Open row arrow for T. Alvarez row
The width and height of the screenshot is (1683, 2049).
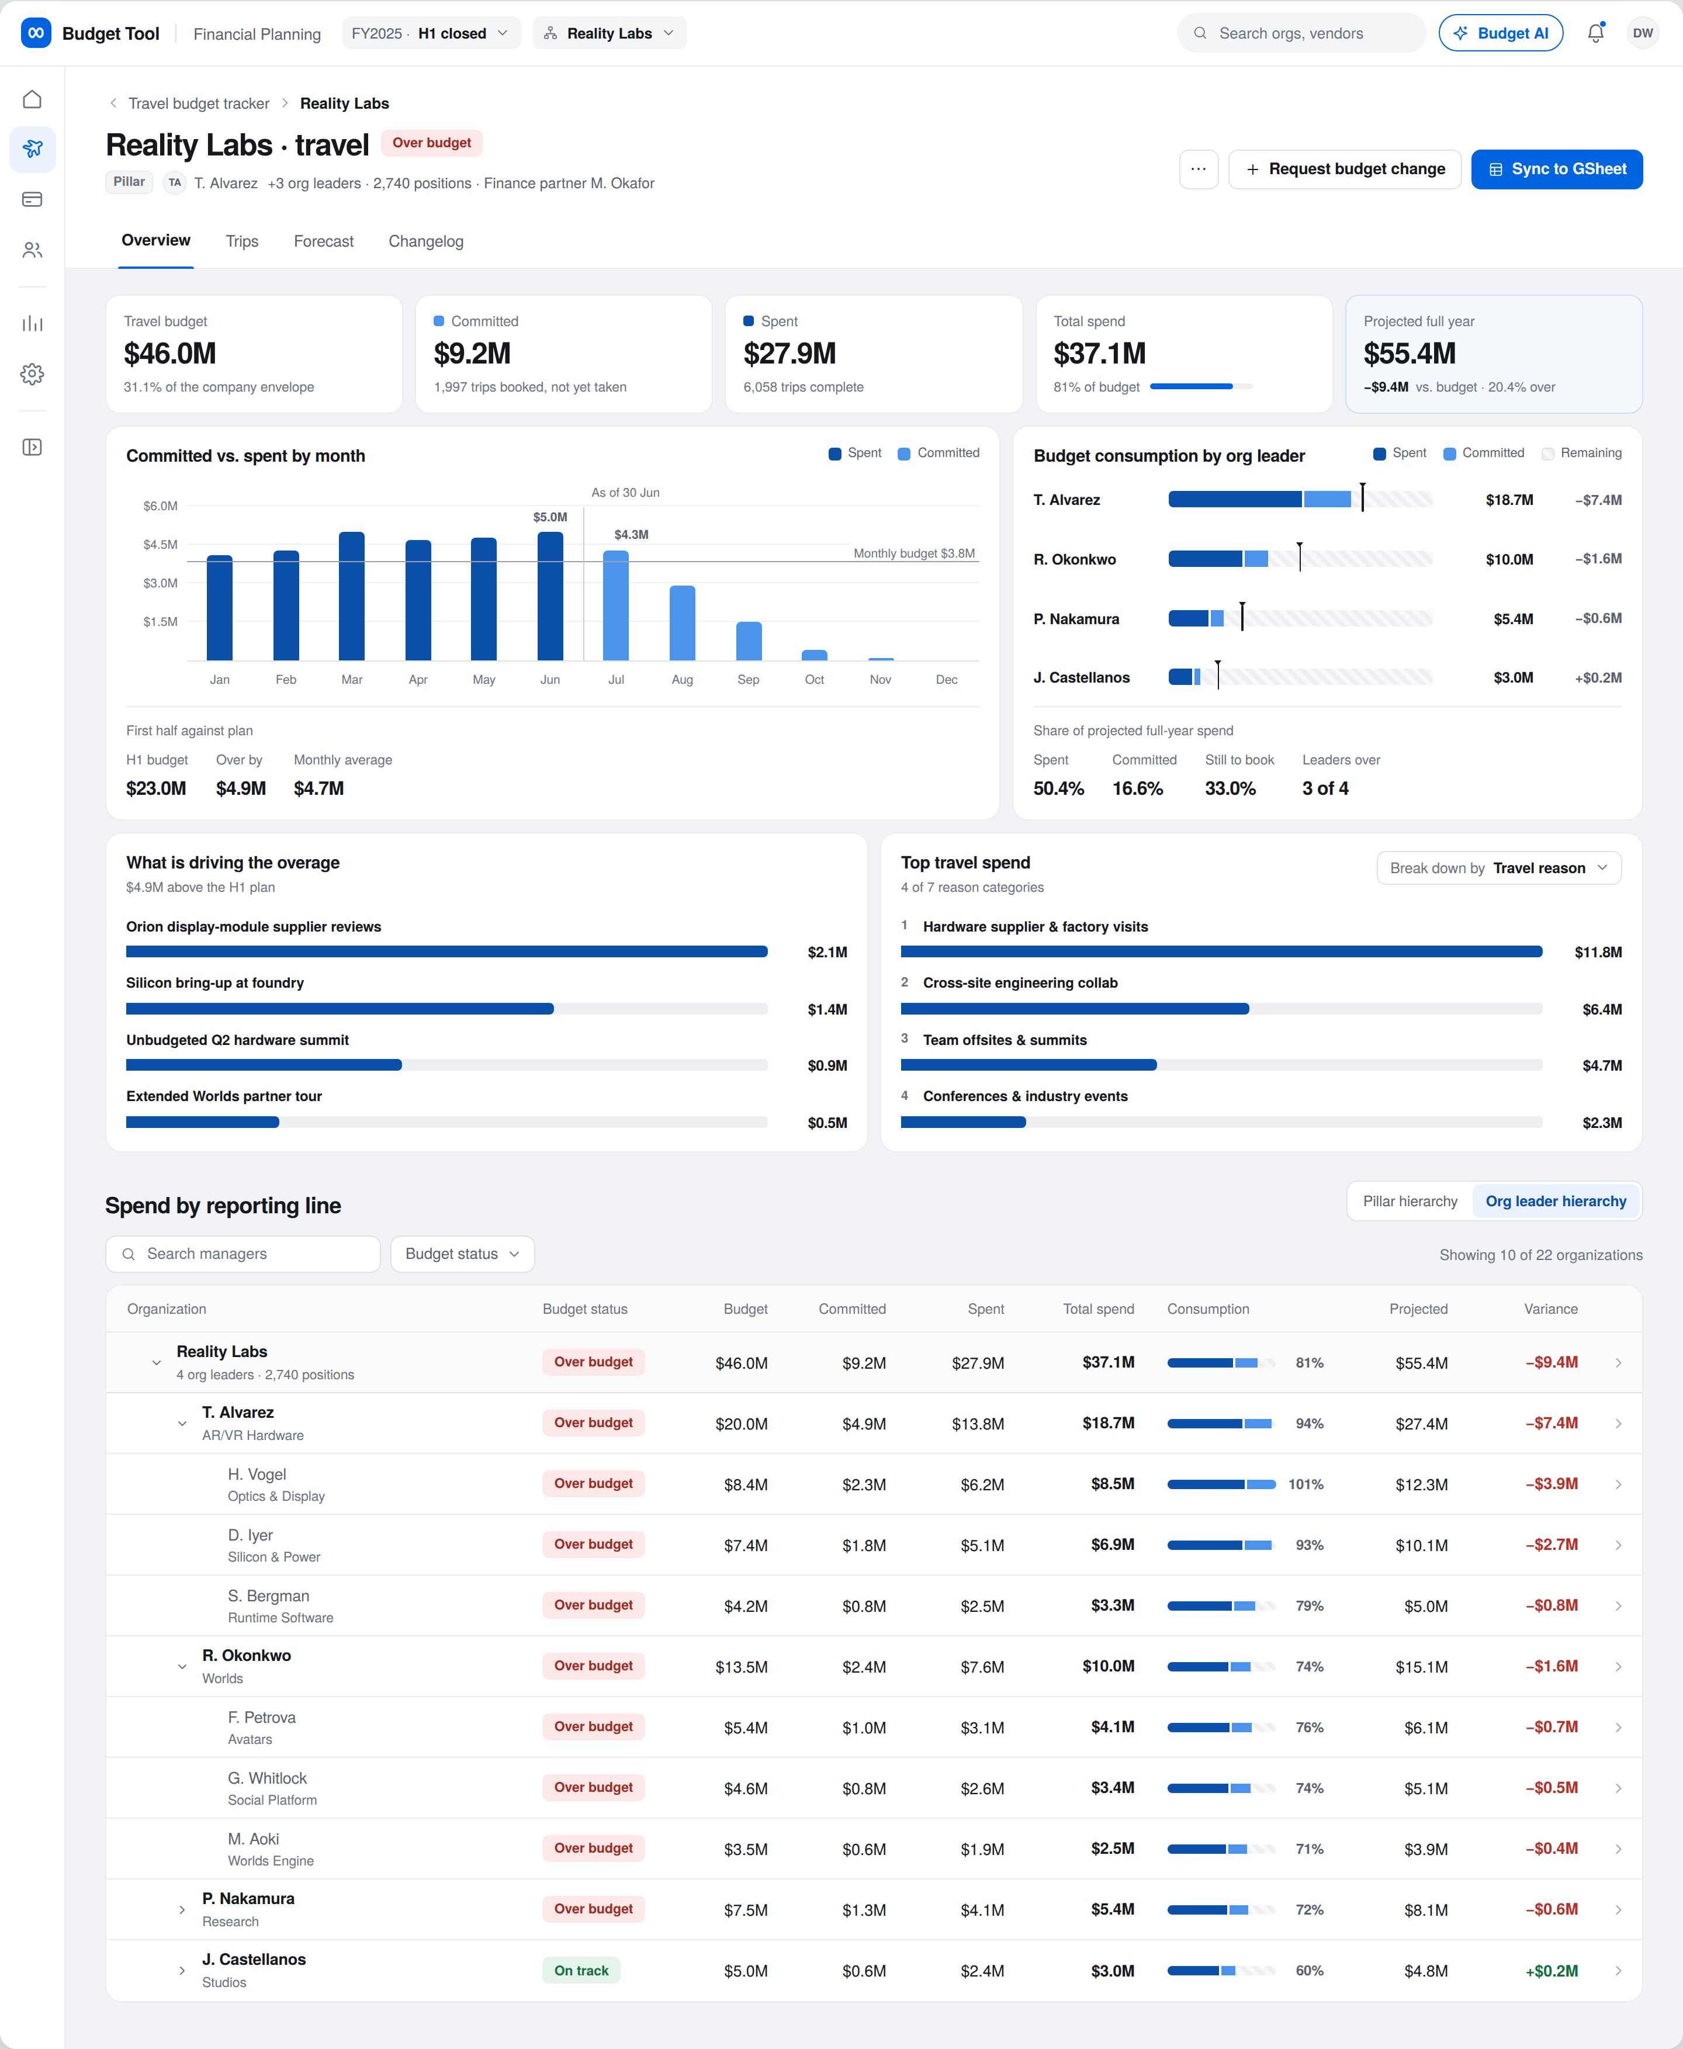click(x=1618, y=1424)
